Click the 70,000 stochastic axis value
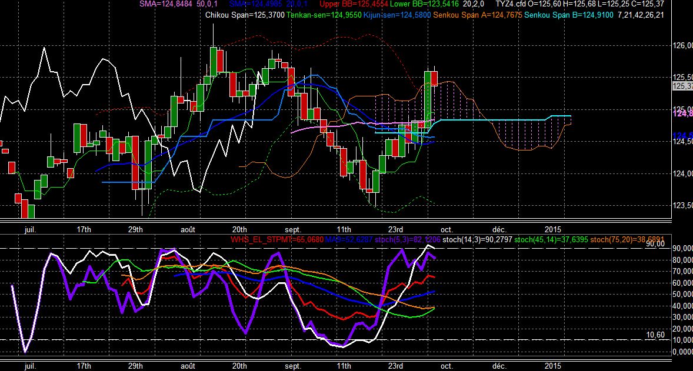The image size is (693, 371). [683, 271]
